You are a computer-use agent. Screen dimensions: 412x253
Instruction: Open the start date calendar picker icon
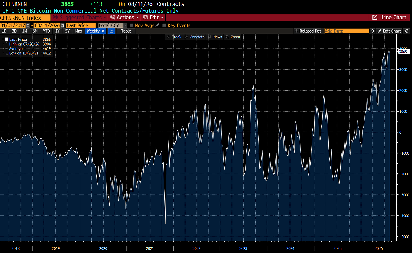28,25
